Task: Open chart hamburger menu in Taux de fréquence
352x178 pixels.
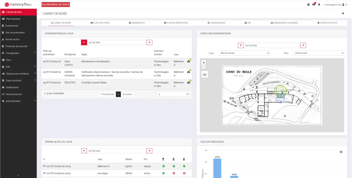Action: point(341,152)
